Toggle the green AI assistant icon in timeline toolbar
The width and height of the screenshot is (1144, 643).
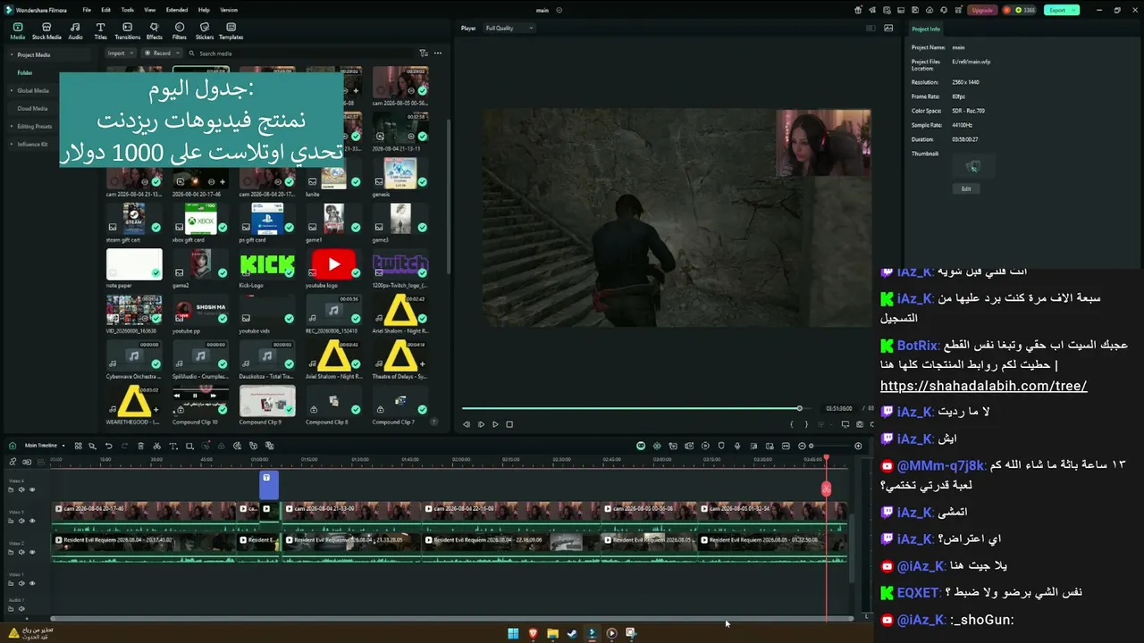click(x=641, y=446)
